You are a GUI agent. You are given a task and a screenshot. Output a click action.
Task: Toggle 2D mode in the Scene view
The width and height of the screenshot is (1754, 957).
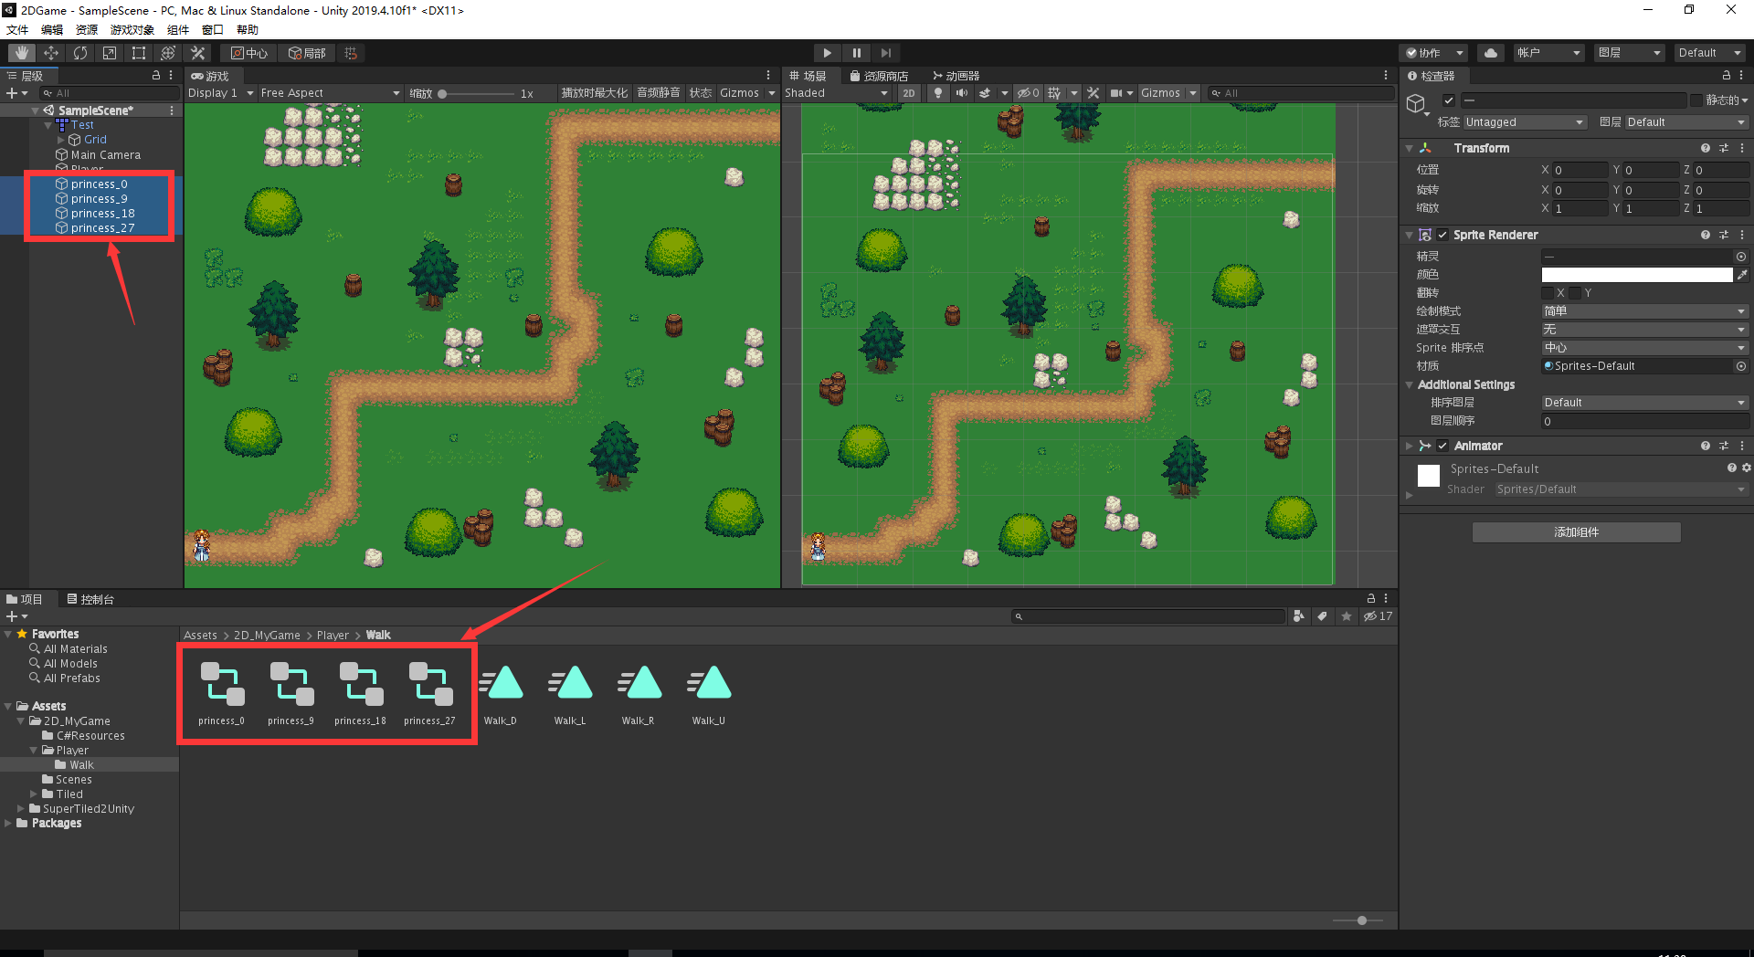point(909,92)
